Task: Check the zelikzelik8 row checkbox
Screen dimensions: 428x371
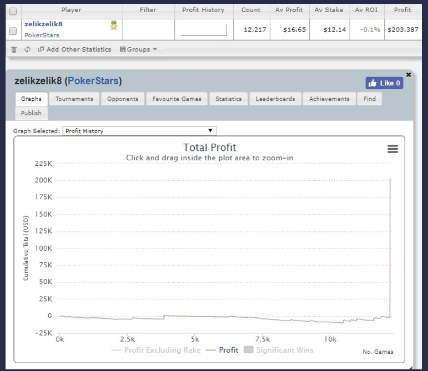Action: click(13, 30)
